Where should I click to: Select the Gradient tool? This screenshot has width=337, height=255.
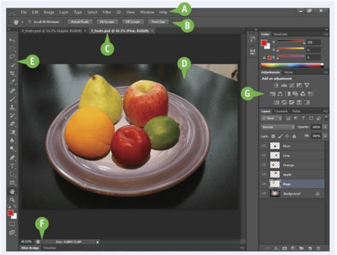(x=12, y=132)
